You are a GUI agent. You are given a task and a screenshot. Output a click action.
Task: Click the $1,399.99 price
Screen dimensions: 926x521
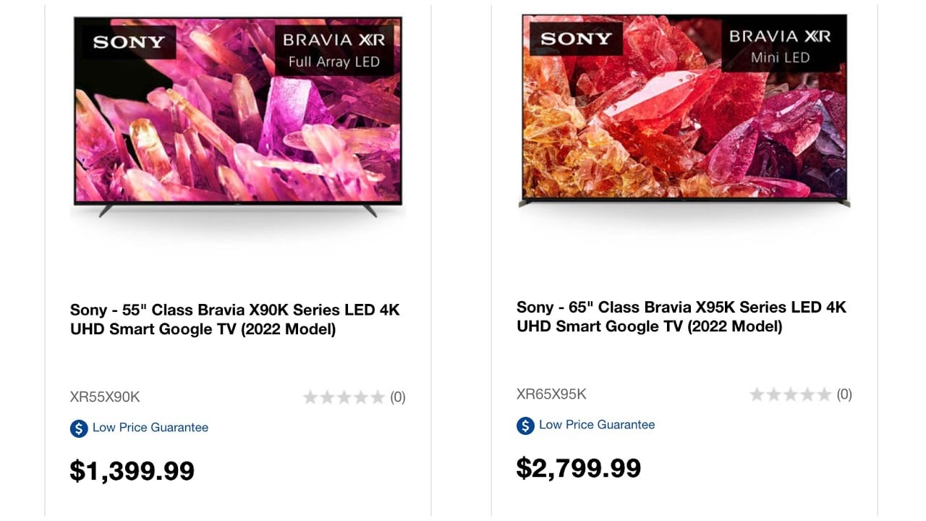[132, 471]
